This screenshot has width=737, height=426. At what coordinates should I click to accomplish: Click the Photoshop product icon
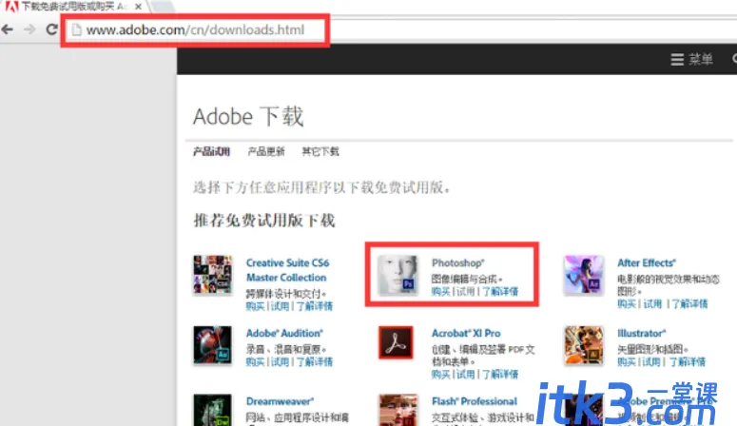coord(398,275)
